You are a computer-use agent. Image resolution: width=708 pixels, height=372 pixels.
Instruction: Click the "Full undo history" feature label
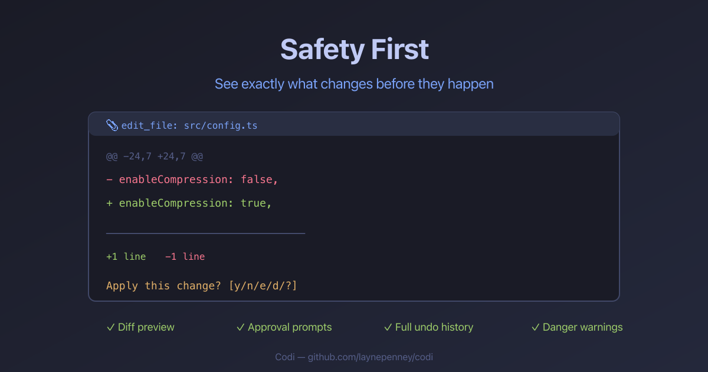pos(434,327)
